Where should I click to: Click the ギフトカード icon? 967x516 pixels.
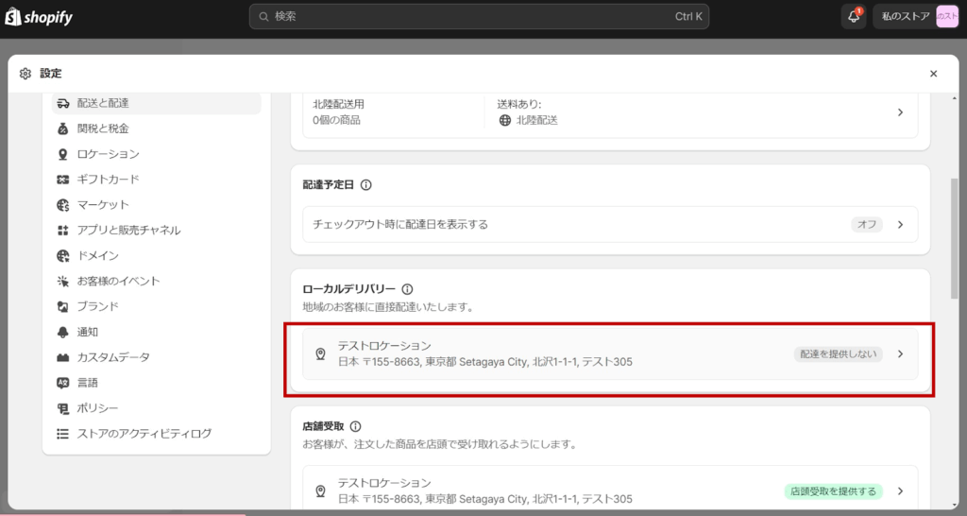click(63, 179)
